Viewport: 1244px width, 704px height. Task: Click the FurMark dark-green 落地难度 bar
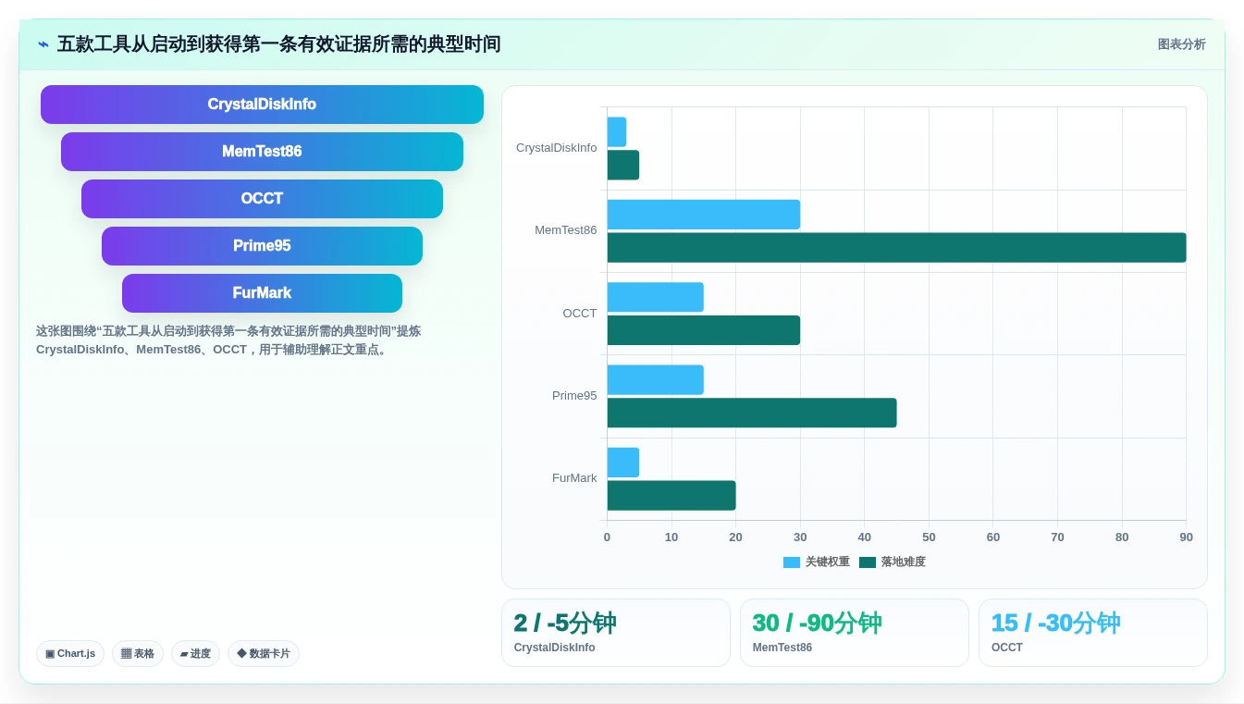click(x=671, y=496)
